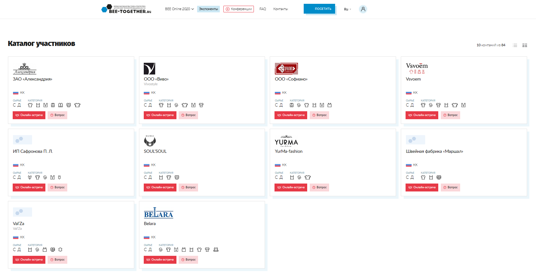Click the ООО «Виво» company logo

click(149, 68)
